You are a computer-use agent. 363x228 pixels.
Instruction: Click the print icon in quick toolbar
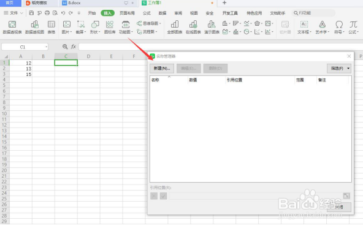[47, 13]
